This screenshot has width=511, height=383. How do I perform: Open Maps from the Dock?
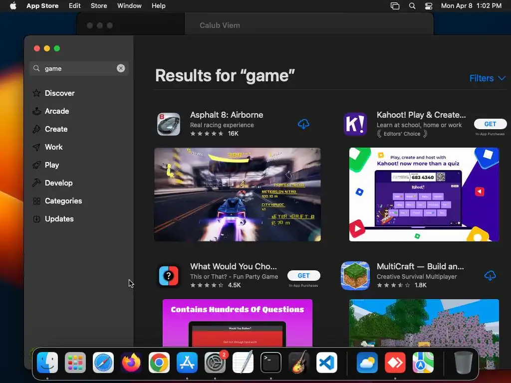423,363
